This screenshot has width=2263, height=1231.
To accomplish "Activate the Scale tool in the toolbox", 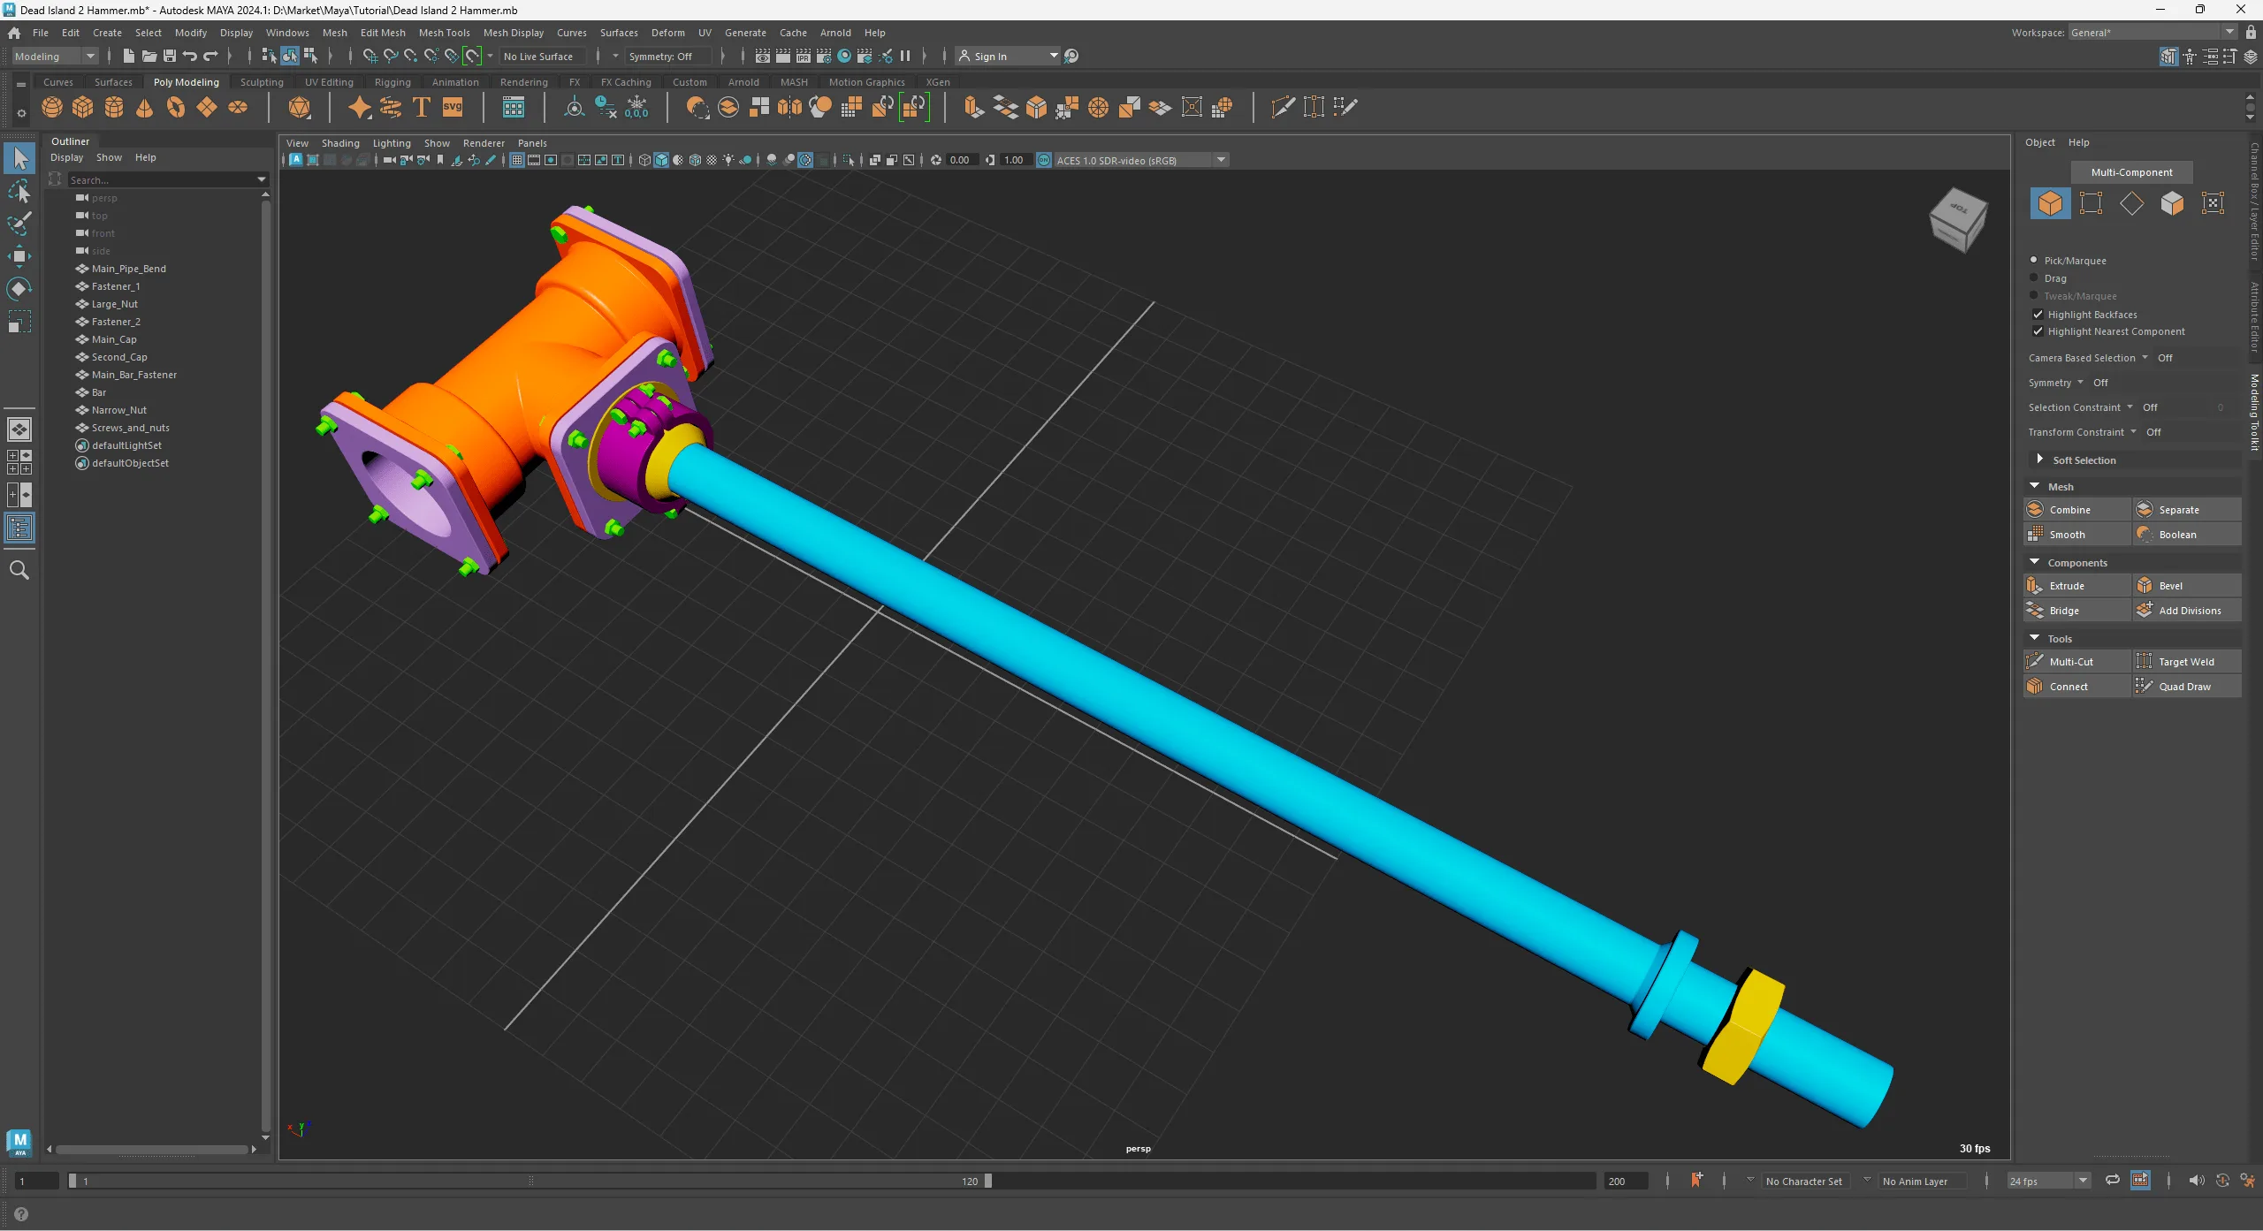I will click(x=19, y=321).
